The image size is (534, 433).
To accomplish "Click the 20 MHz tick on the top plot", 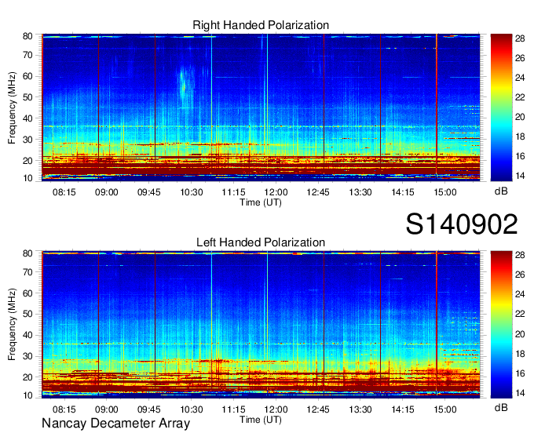I will tap(27, 161).
